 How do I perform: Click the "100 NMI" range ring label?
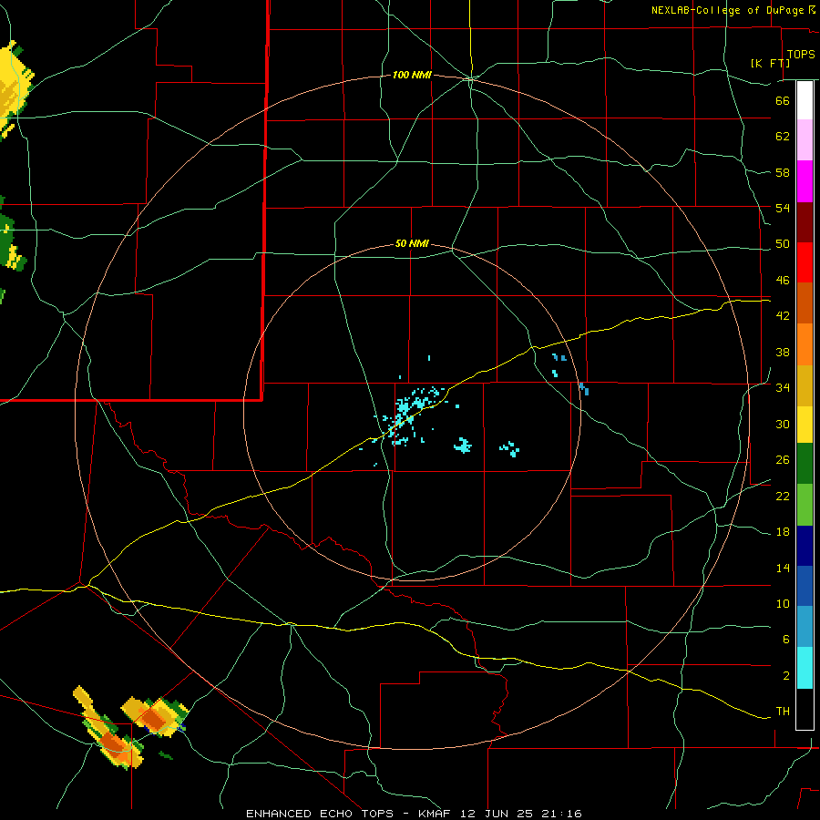[412, 76]
